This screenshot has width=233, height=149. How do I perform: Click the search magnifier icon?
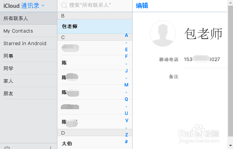coord(64,5)
